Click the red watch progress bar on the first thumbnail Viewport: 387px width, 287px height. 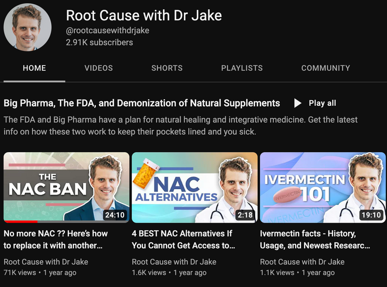click(x=20, y=221)
